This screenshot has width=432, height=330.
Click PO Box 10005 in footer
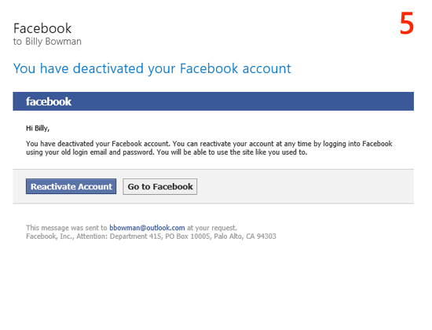pos(188,236)
